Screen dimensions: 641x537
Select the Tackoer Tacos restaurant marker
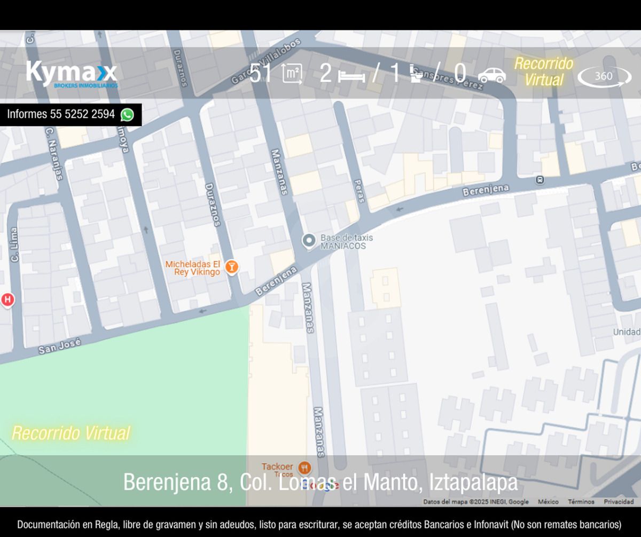pos(304,468)
